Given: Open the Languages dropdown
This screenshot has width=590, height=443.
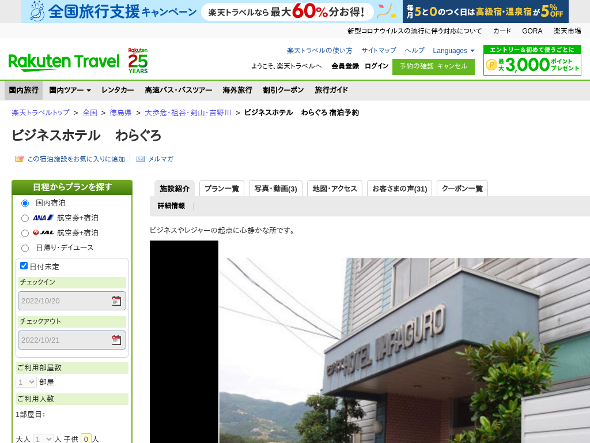Looking at the screenshot, I should pyautogui.click(x=453, y=51).
